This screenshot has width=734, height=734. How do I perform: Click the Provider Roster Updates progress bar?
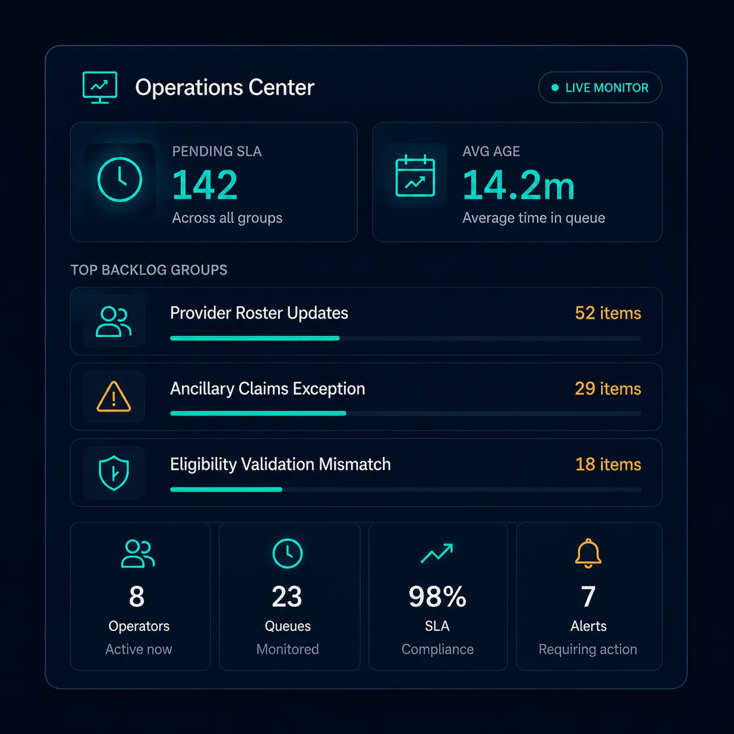click(x=406, y=338)
